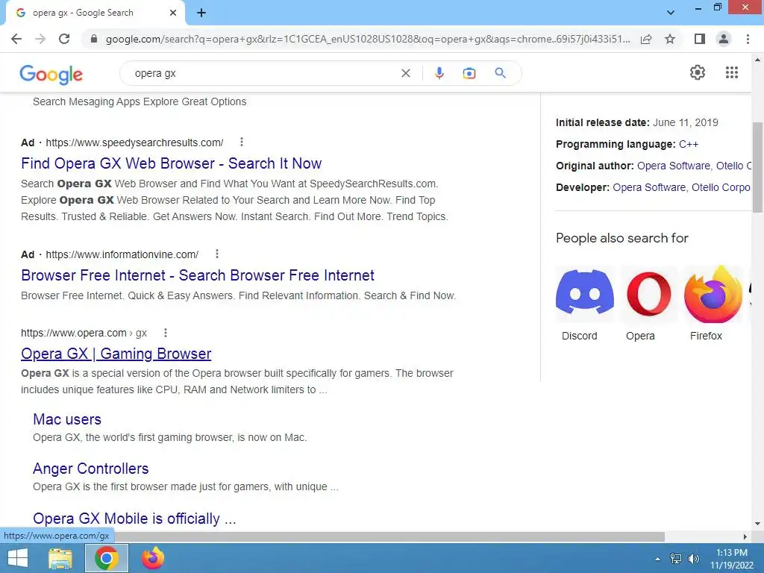This screenshot has height=573, width=764.
Task: Open Opera in People also search for
Action: (648, 304)
